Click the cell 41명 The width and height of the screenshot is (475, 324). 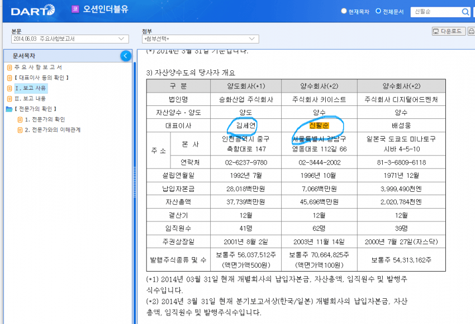coord(246,229)
